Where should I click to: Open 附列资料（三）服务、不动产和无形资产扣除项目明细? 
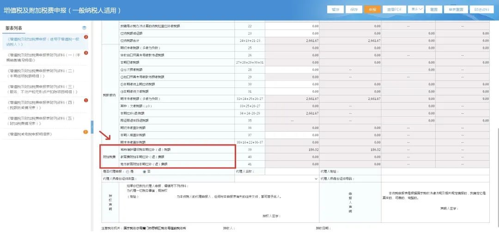click(43, 89)
